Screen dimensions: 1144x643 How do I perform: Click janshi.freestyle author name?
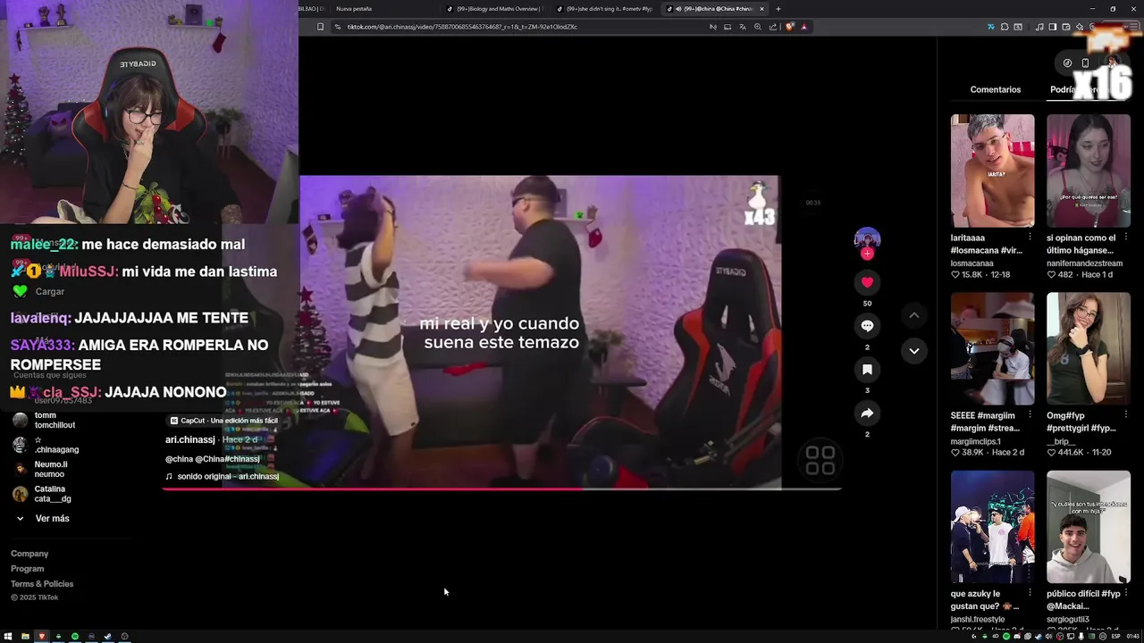(x=978, y=619)
